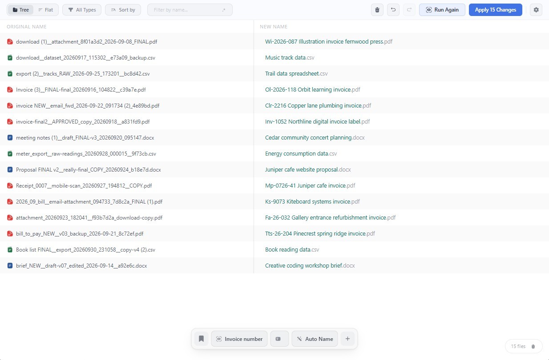Screen dimensions: 549x360
Task: Click original name Proposal FINAL v2__really-final_COPY
Action: click(x=89, y=170)
